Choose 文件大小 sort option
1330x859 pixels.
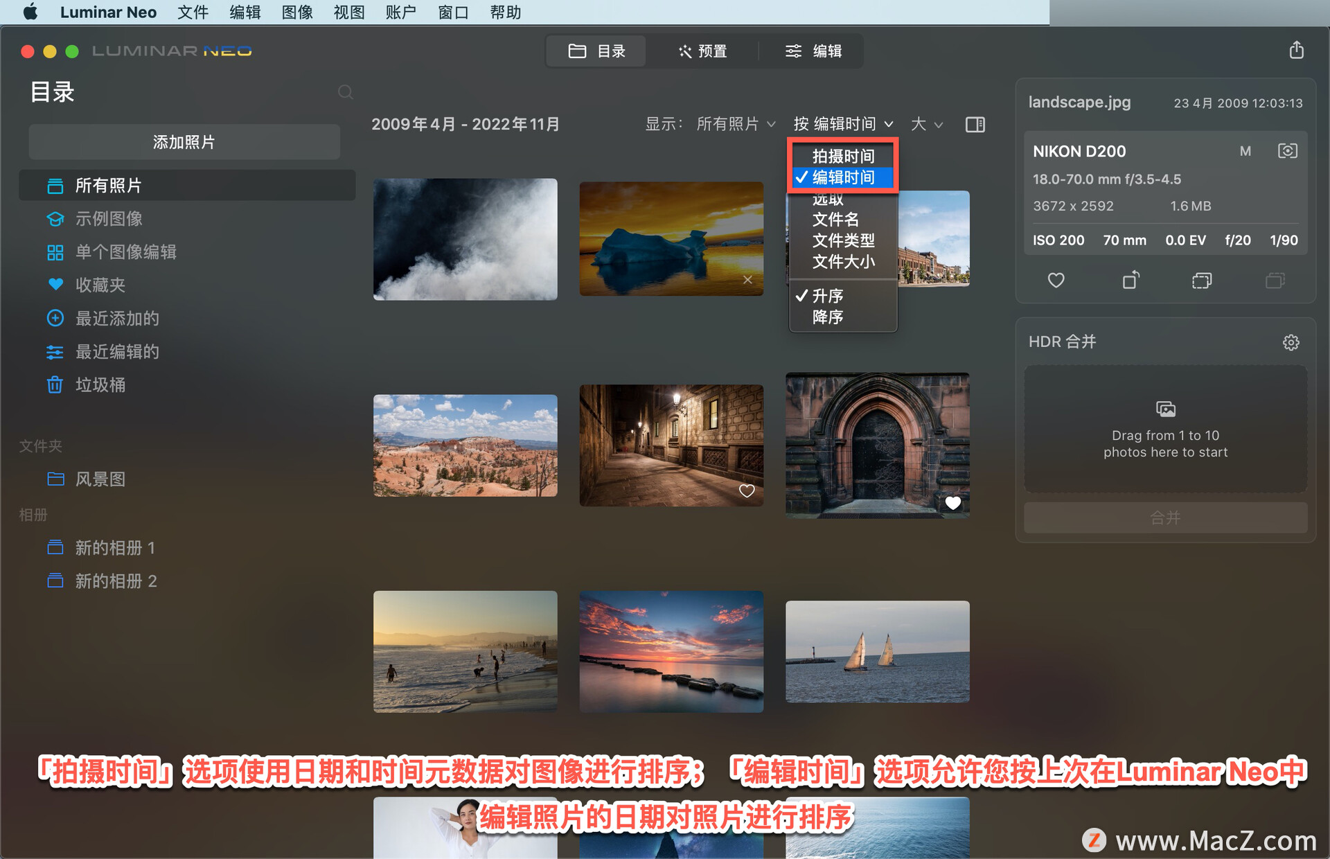[x=843, y=262]
